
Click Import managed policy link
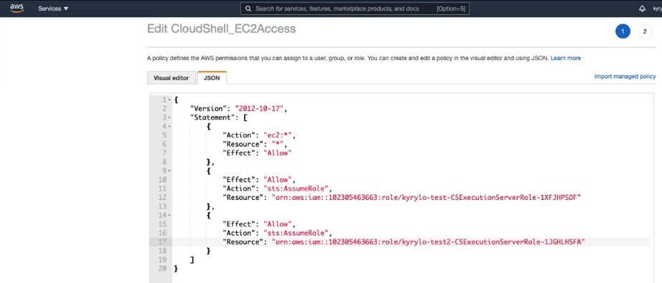click(x=625, y=76)
